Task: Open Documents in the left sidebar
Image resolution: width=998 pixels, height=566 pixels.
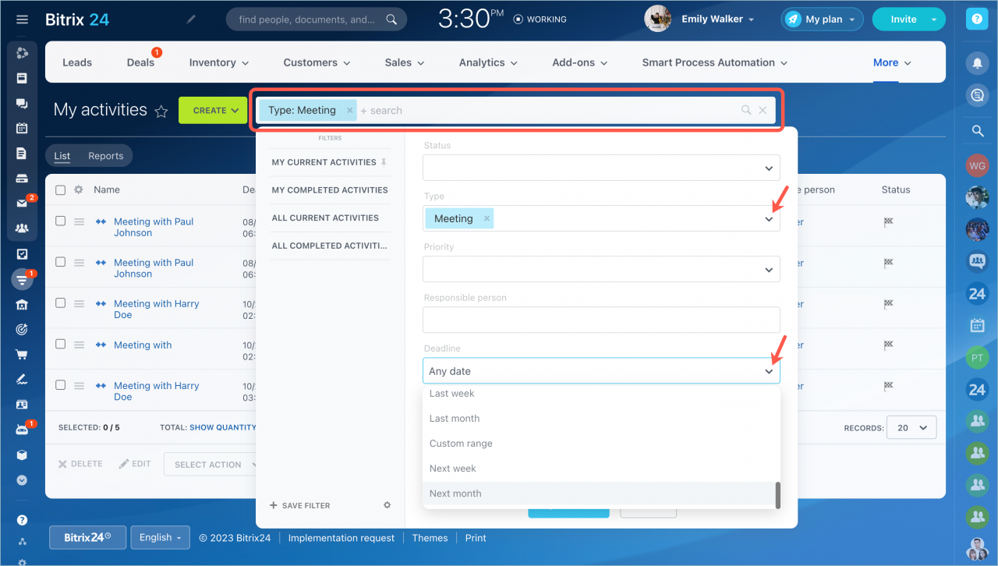Action: point(22,154)
